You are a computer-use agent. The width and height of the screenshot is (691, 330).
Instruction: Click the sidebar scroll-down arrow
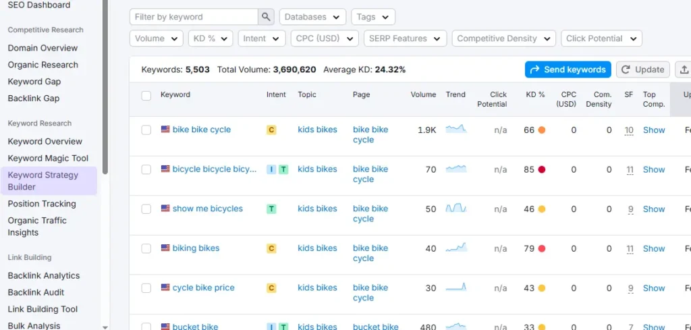pyautogui.click(x=105, y=327)
